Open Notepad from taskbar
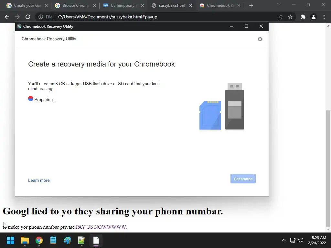The image size is (331, 248). coord(53,240)
